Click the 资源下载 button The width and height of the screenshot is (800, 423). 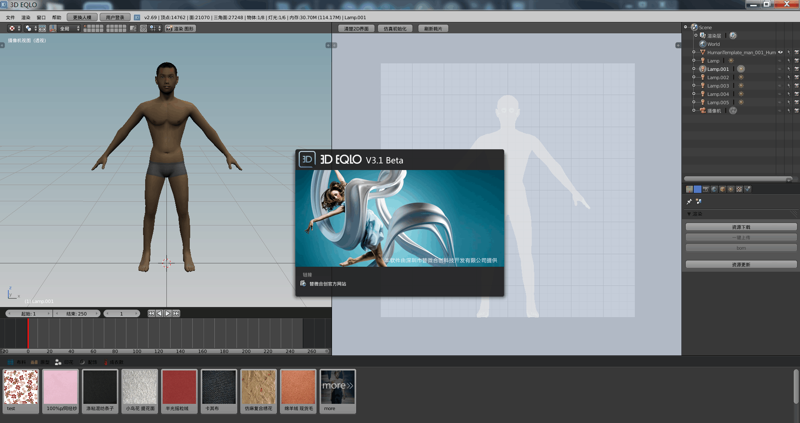(741, 227)
